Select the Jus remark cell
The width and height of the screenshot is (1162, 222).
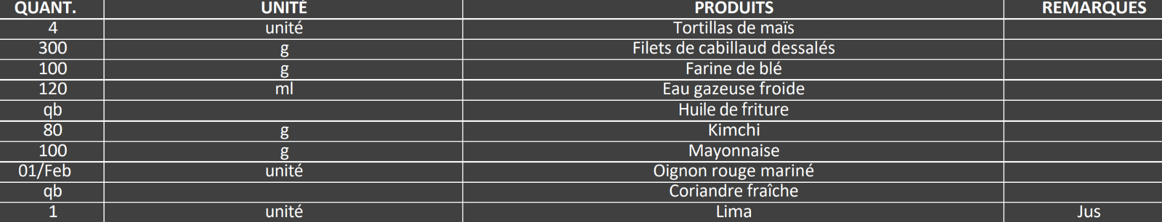click(x=1083, y=212)
